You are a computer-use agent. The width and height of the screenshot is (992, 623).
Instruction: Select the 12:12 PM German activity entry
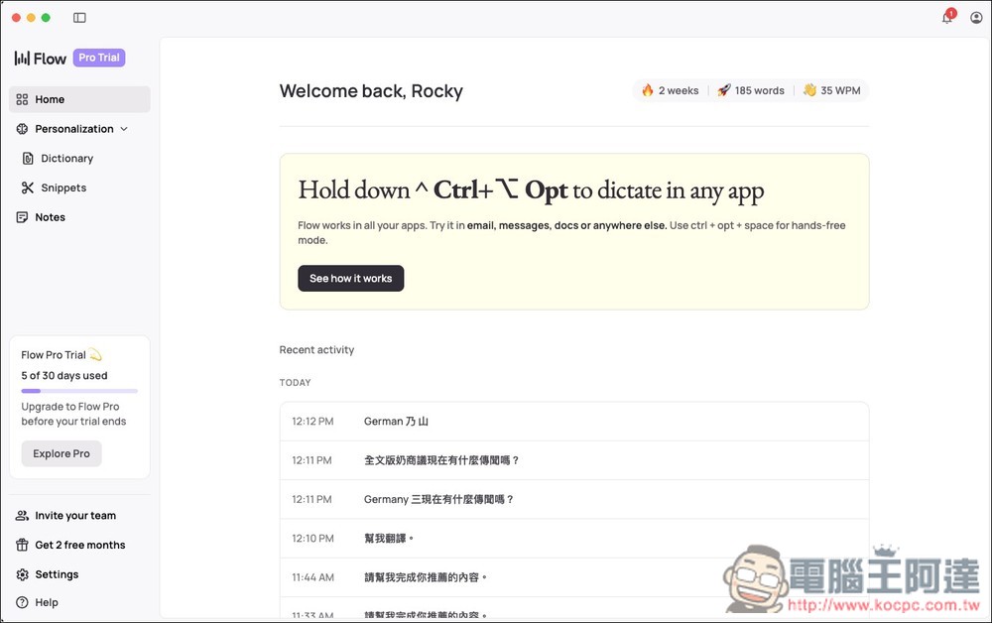[x=573, y=422]
